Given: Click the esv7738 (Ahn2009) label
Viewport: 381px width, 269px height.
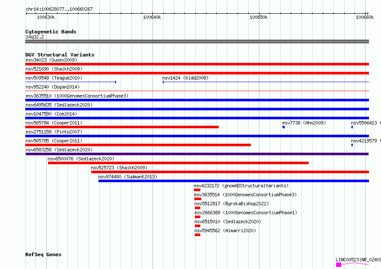Looking at the screenshot, I should point(304,123).
